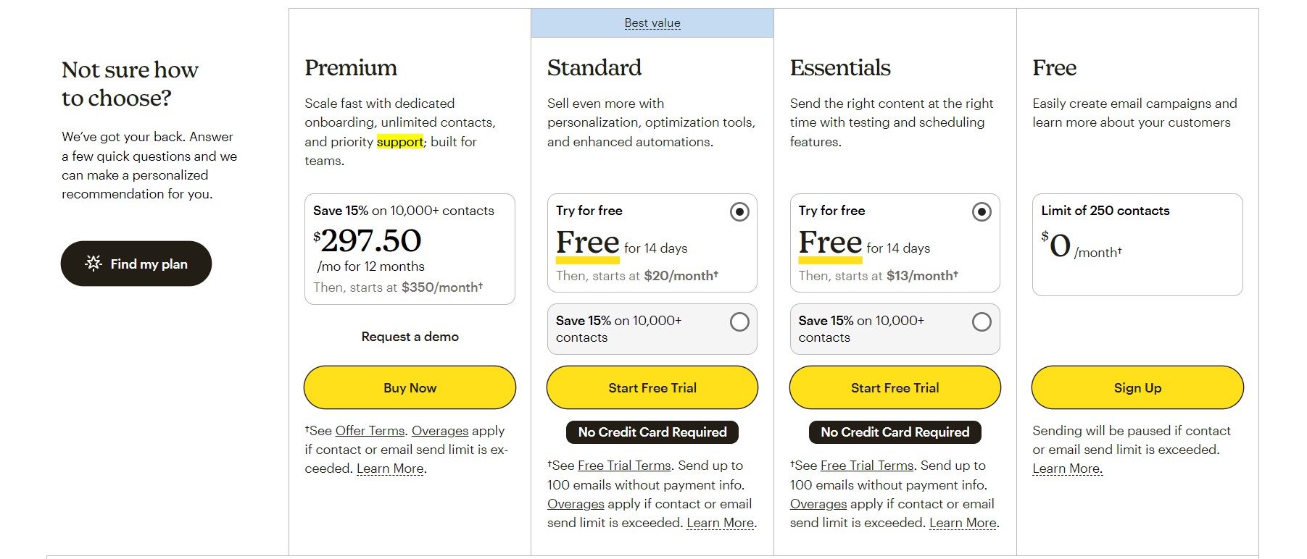Sign Up for the Free plan
Image resolution: width=1307 pixels, height=559 pixels.
tap(1137, 387)
